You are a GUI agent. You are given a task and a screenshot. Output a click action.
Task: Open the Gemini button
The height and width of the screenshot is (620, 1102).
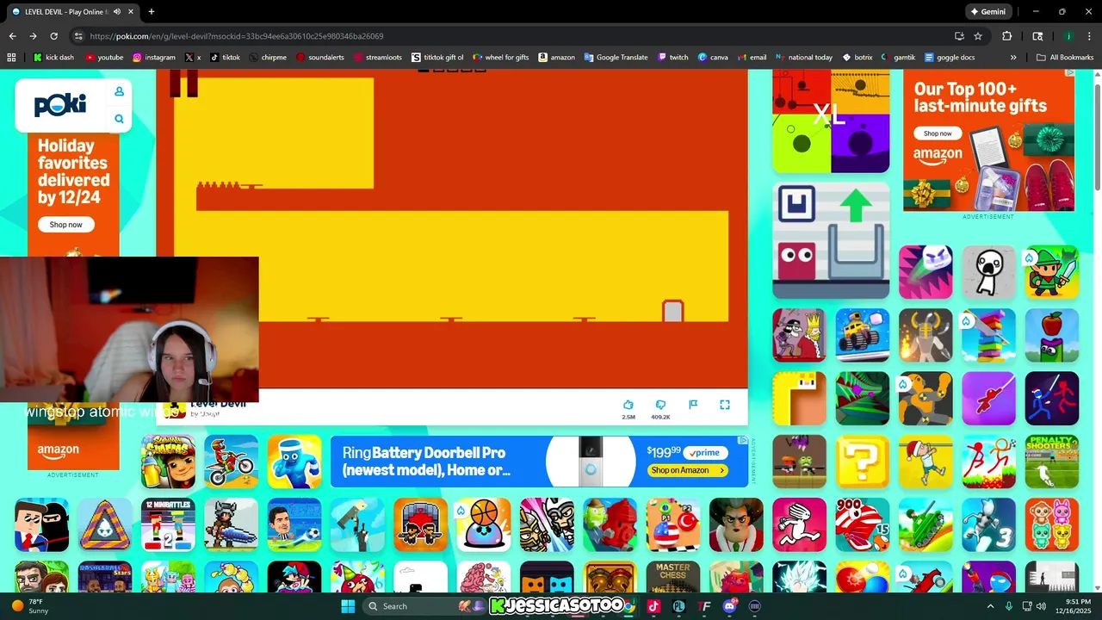(x=987, y=12)
